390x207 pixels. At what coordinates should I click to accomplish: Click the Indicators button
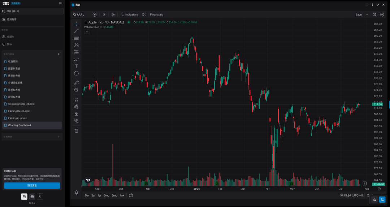tap(129, 15)
